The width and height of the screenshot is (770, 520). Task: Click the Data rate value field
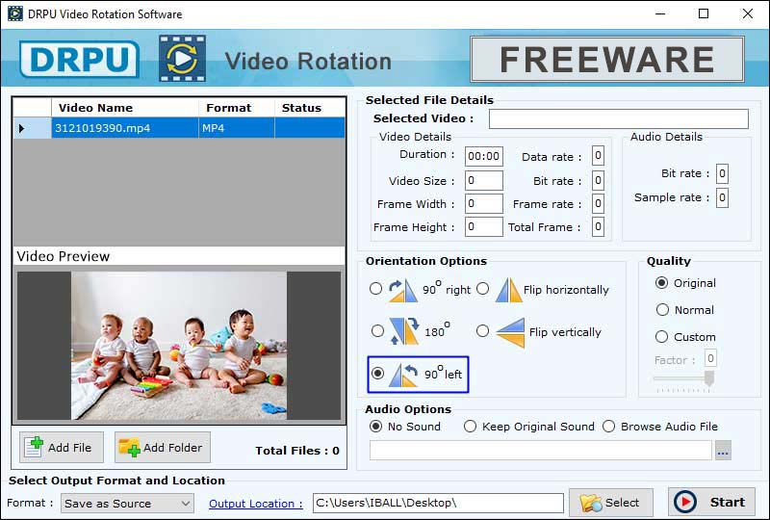click(x=598, y=156)
